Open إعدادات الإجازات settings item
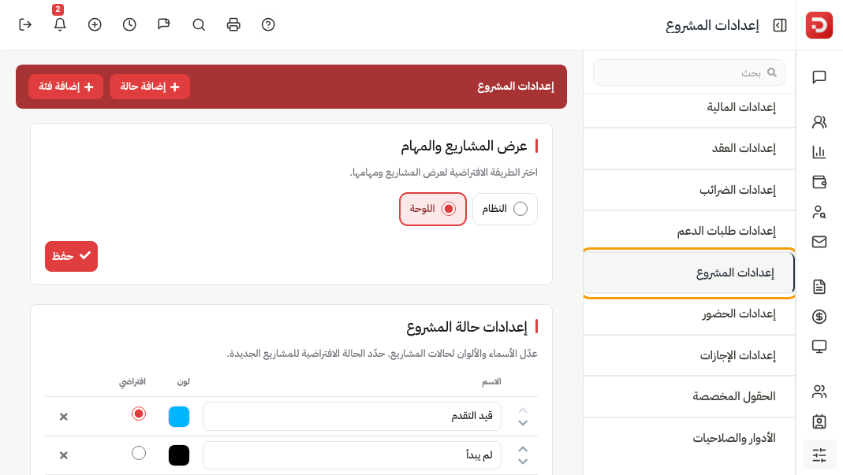Screen dimensions: 843x475 pos(688,355)
